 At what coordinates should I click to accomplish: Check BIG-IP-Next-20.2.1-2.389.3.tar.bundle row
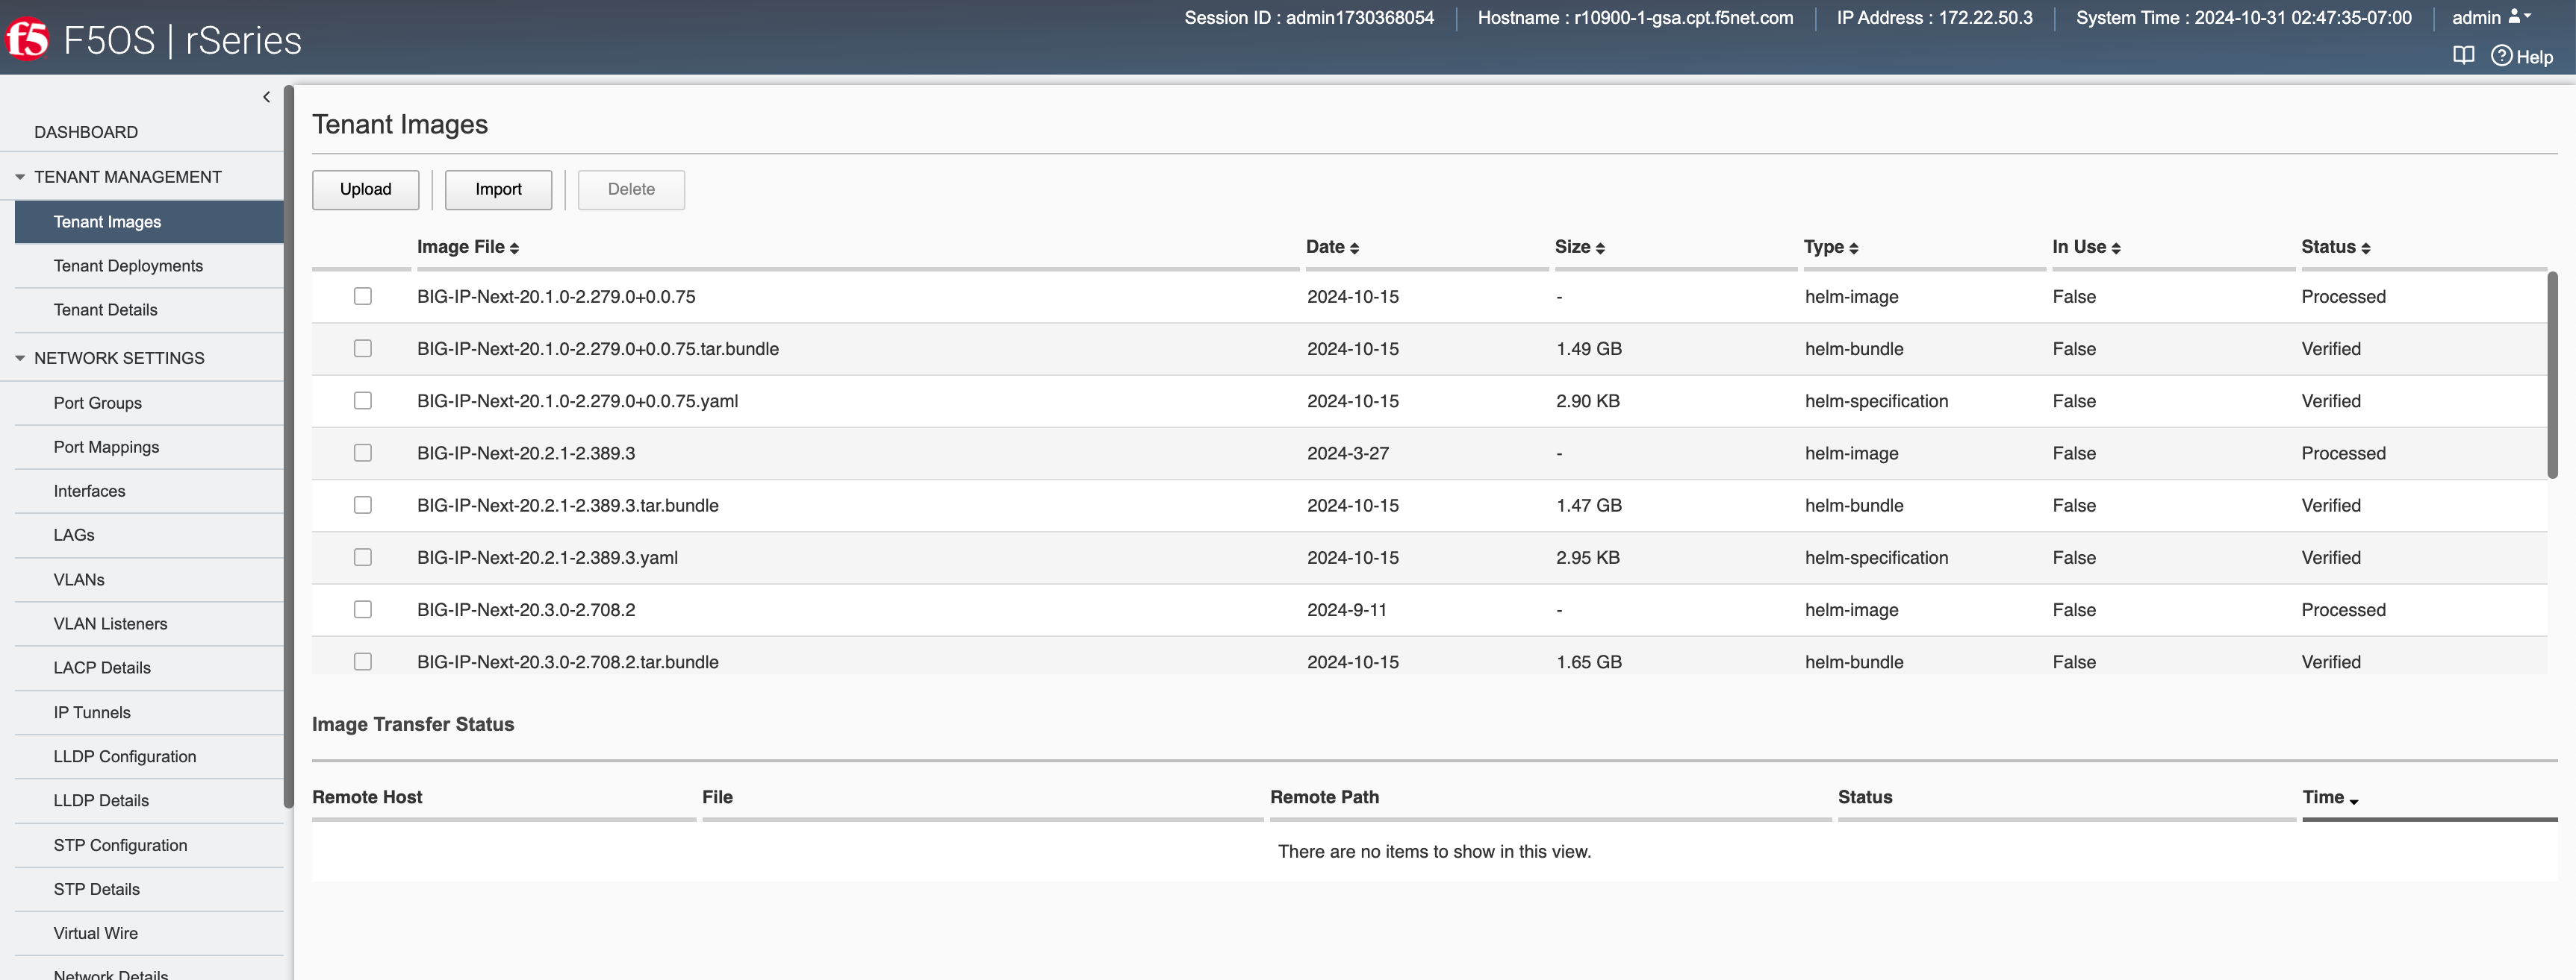(363, 504)
